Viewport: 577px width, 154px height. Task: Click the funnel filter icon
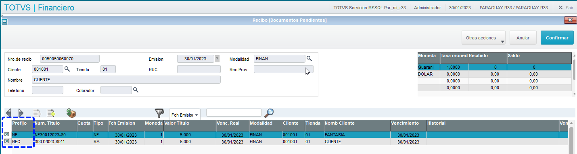click(x=160, y=113)
